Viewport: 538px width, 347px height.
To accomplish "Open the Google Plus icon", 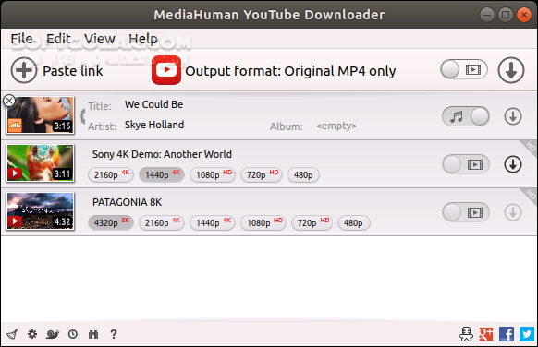I will click(x=486, y=334).
